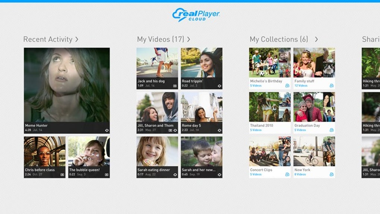Click the shared icon on Graduation Day collection
This screenshot has height=214, width=380.
point(332,130)
